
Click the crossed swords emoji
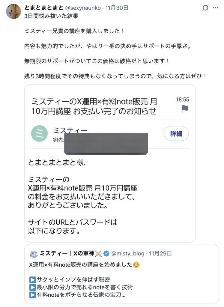tap(98, 254)
